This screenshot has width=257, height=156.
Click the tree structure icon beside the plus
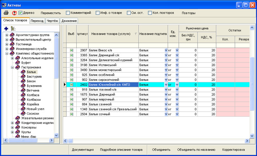coord(13,28)
